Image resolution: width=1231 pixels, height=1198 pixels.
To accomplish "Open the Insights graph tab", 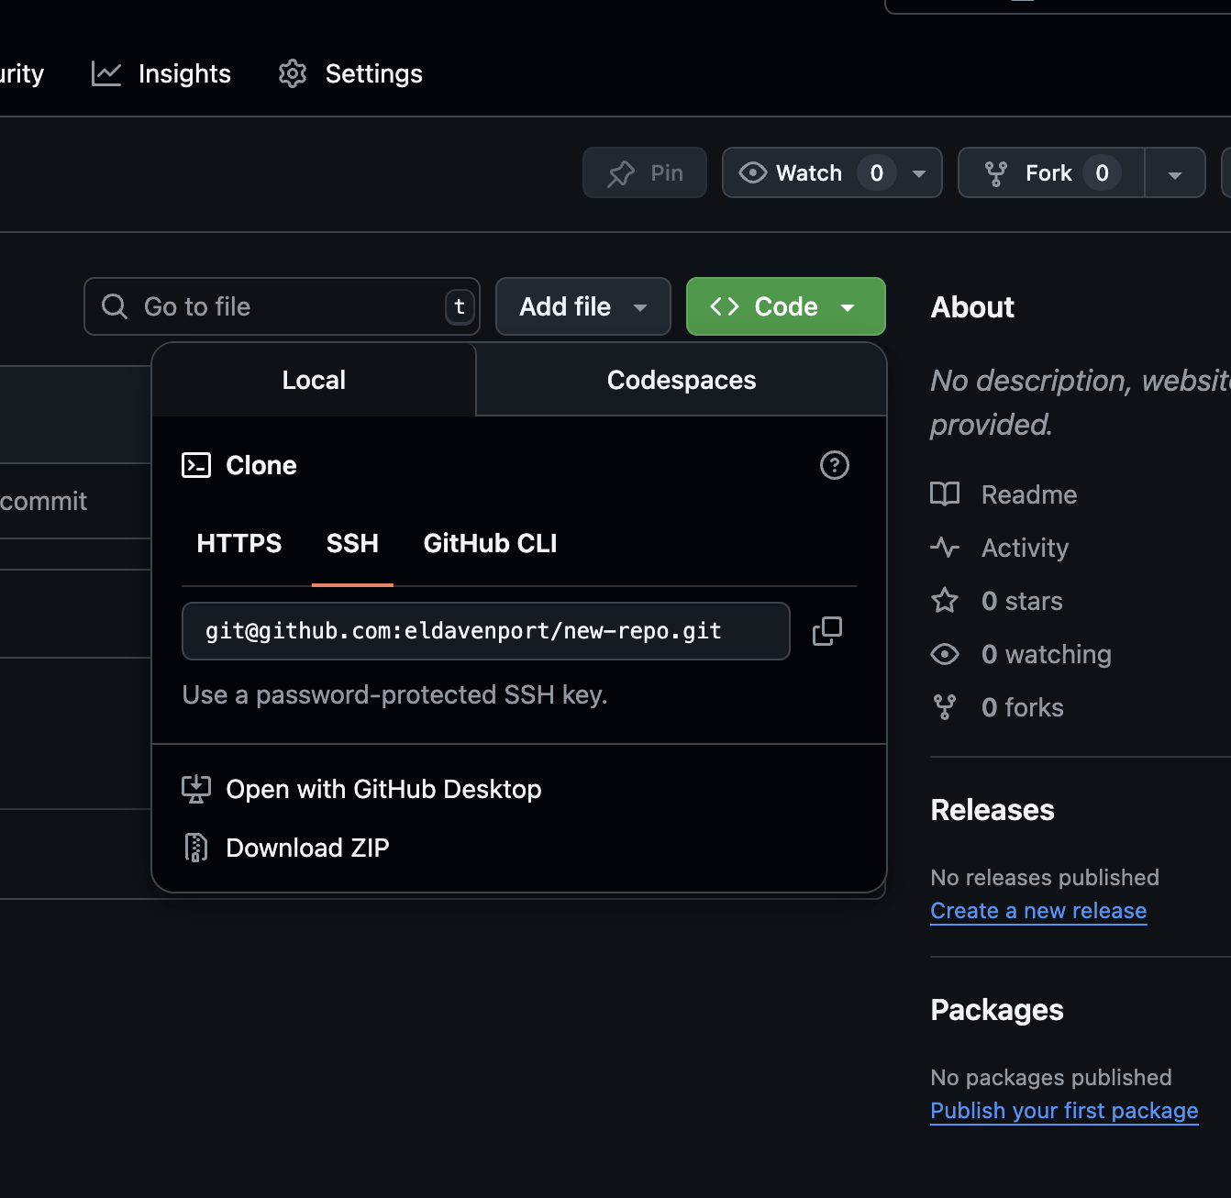I will 161,73.
